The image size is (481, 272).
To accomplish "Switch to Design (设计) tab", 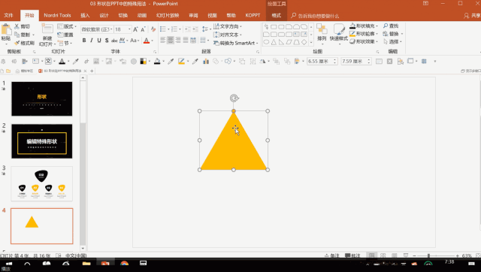I will 104,15.
